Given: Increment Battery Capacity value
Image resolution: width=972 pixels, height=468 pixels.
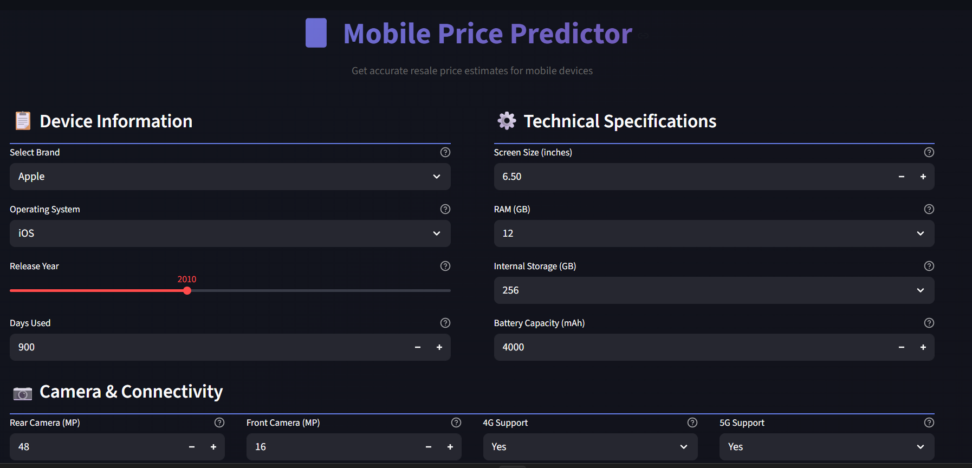Looking at the screenshot, I should click(x=923, y=347).
